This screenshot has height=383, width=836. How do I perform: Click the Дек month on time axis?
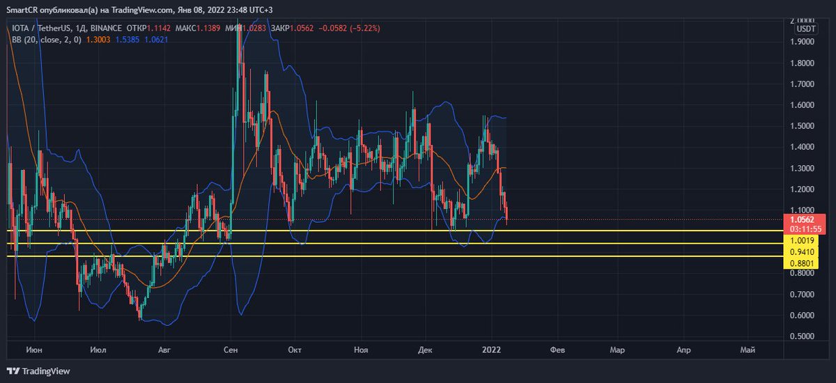pos(425,350)
